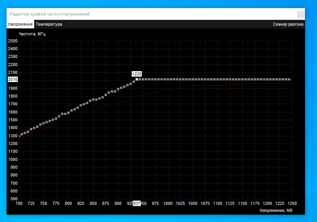Click the highlighted 2010 frequency value
This screenshot has width=317, height=222.
(x=13, y=79)
